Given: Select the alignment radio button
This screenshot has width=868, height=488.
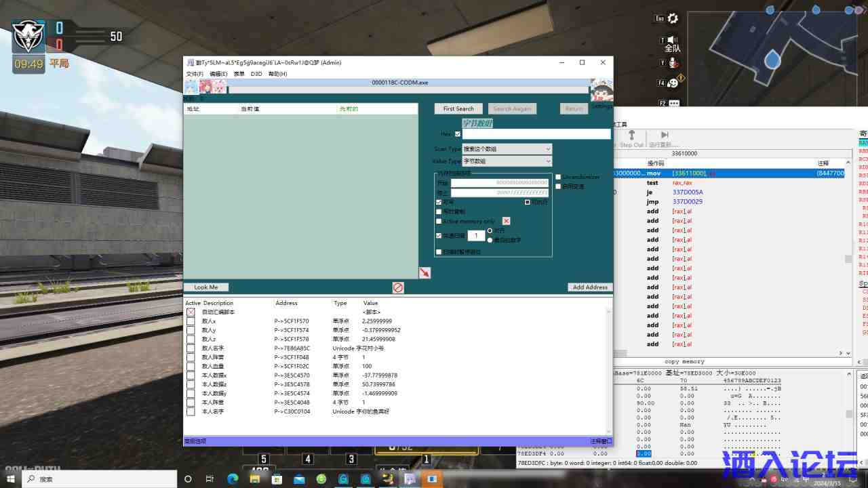Looking at the screenshot, I should pyautogui.click(x=490, y=230).
